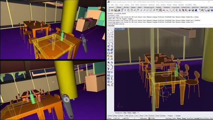Toggle Osnap in status bar
Viewport: 213px width, 120px height.
pos(184,119)
